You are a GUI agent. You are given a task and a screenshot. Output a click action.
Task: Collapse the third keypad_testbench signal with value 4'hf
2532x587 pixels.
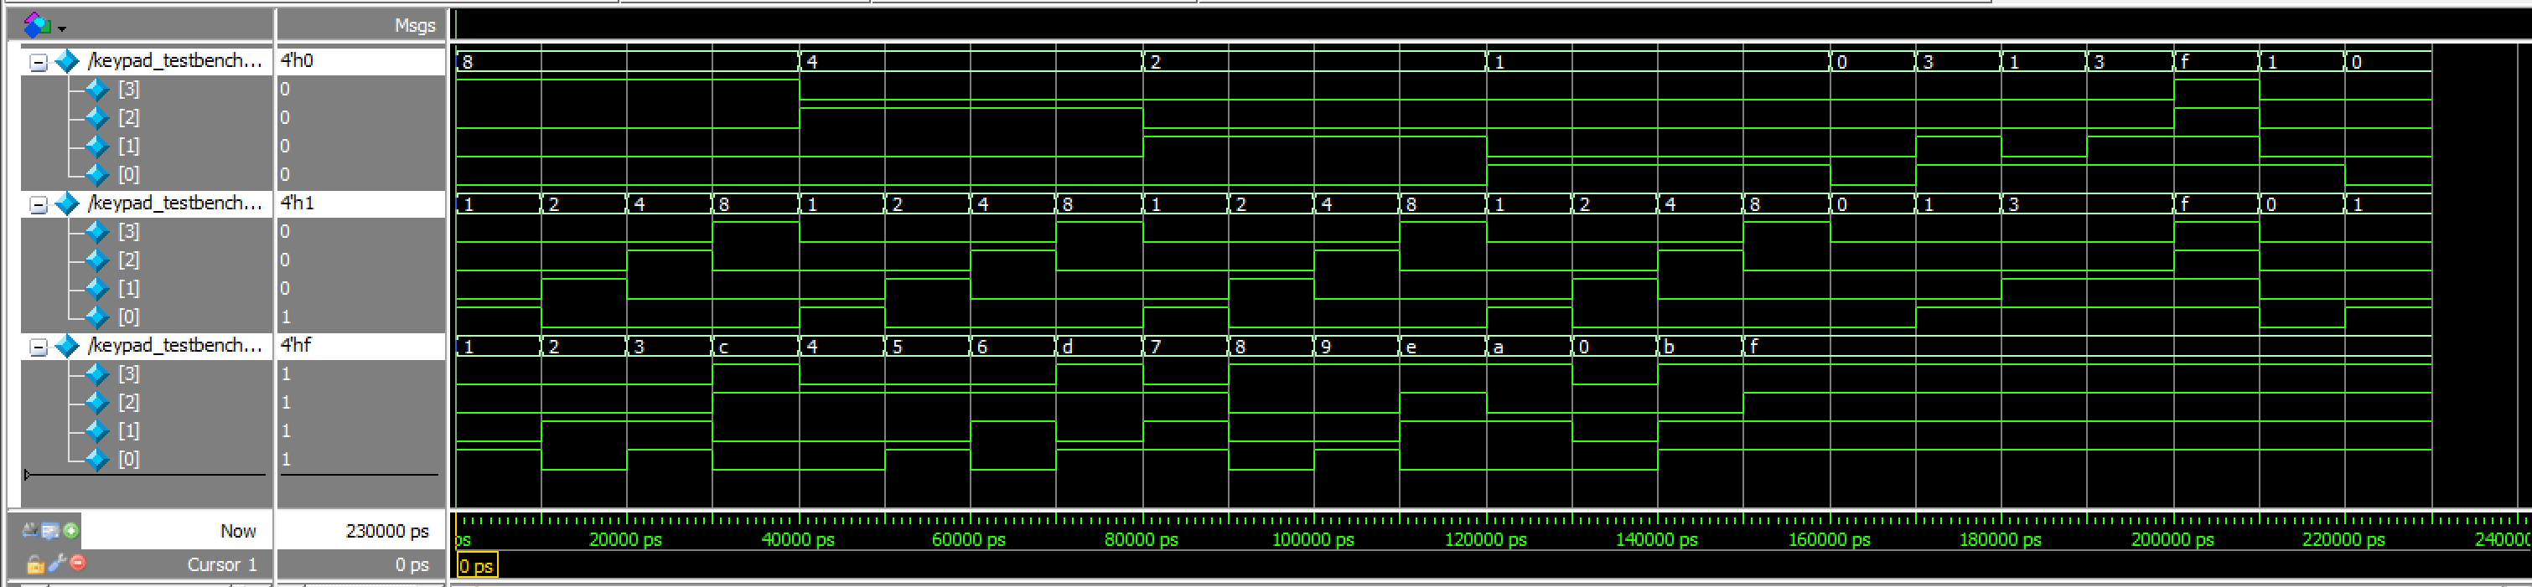39,347
